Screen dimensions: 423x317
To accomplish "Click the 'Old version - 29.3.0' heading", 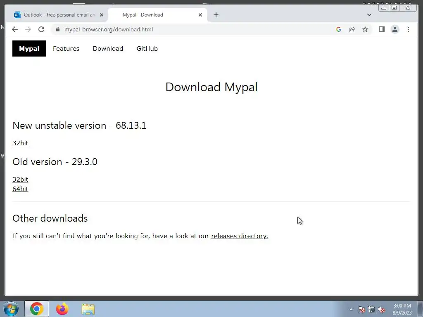I will tap(55, 162).
